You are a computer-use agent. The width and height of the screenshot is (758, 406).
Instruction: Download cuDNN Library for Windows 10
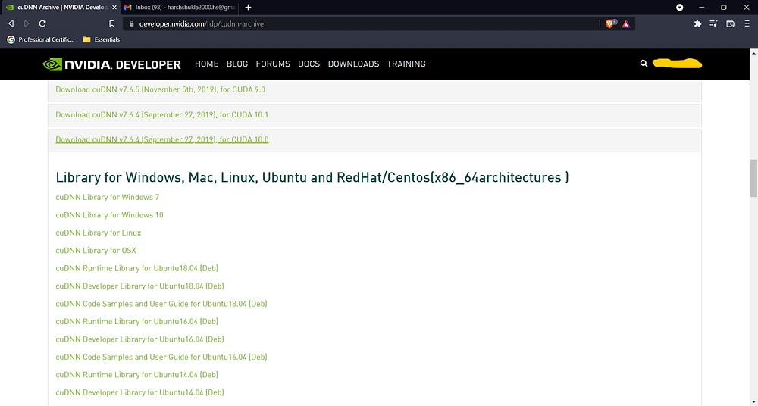click(x=109, y=215)
